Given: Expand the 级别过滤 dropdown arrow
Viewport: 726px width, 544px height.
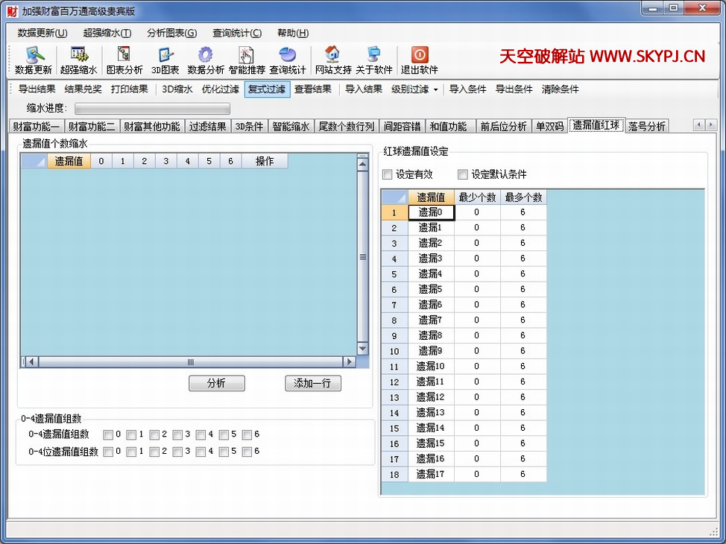Looking at the screenshot, I should tap(436, 89).
